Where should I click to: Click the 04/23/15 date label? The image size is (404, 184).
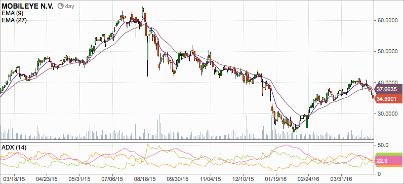tap(47, 178)
